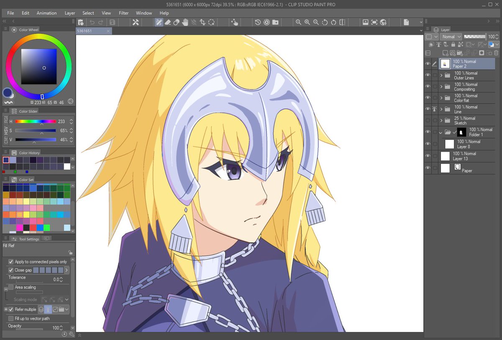Click the hue slider in Color Slider panel
Image resolution: width=502 pixels, height=340 pixels.
tap(36, 121)
